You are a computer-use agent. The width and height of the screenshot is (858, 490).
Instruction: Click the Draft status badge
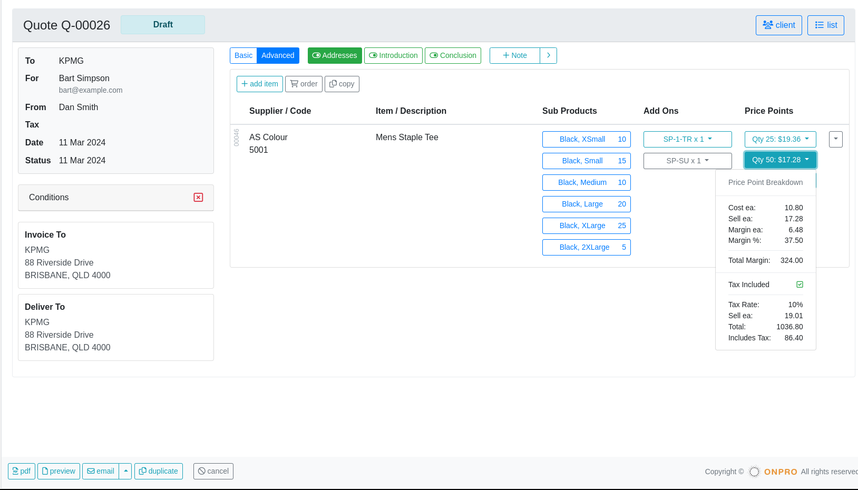pos(163,25)
